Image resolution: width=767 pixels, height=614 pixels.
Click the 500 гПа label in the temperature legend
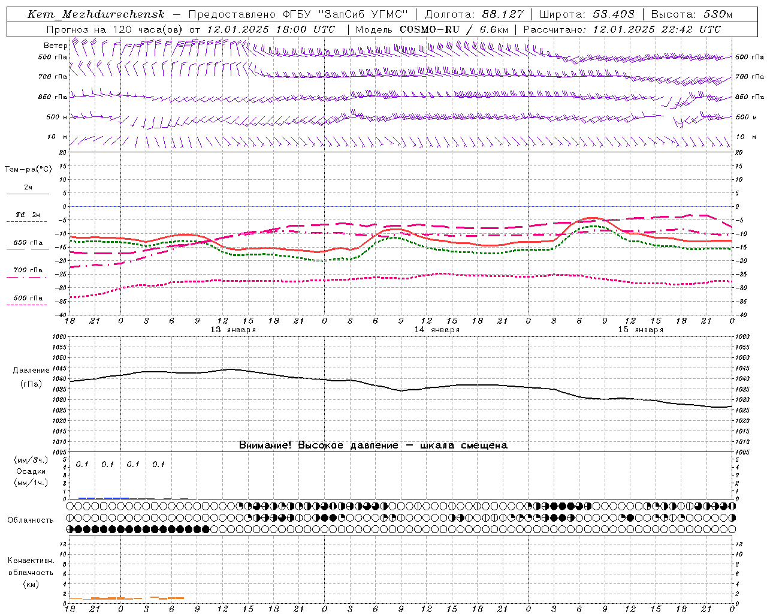click(28, 298)
